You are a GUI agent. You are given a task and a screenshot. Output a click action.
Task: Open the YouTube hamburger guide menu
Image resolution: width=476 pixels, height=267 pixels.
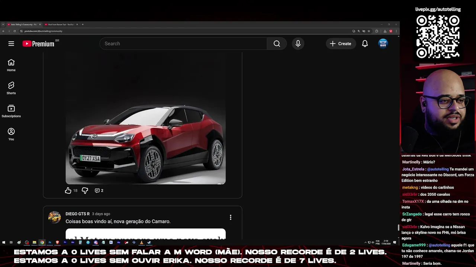11,43
